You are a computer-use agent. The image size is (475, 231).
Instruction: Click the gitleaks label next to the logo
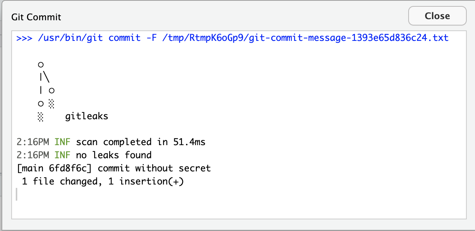[x=86, y=116]
